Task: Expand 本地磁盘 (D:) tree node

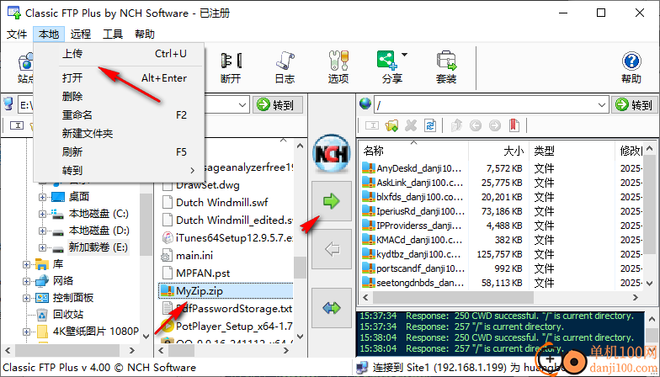Action: pos(42,231)
